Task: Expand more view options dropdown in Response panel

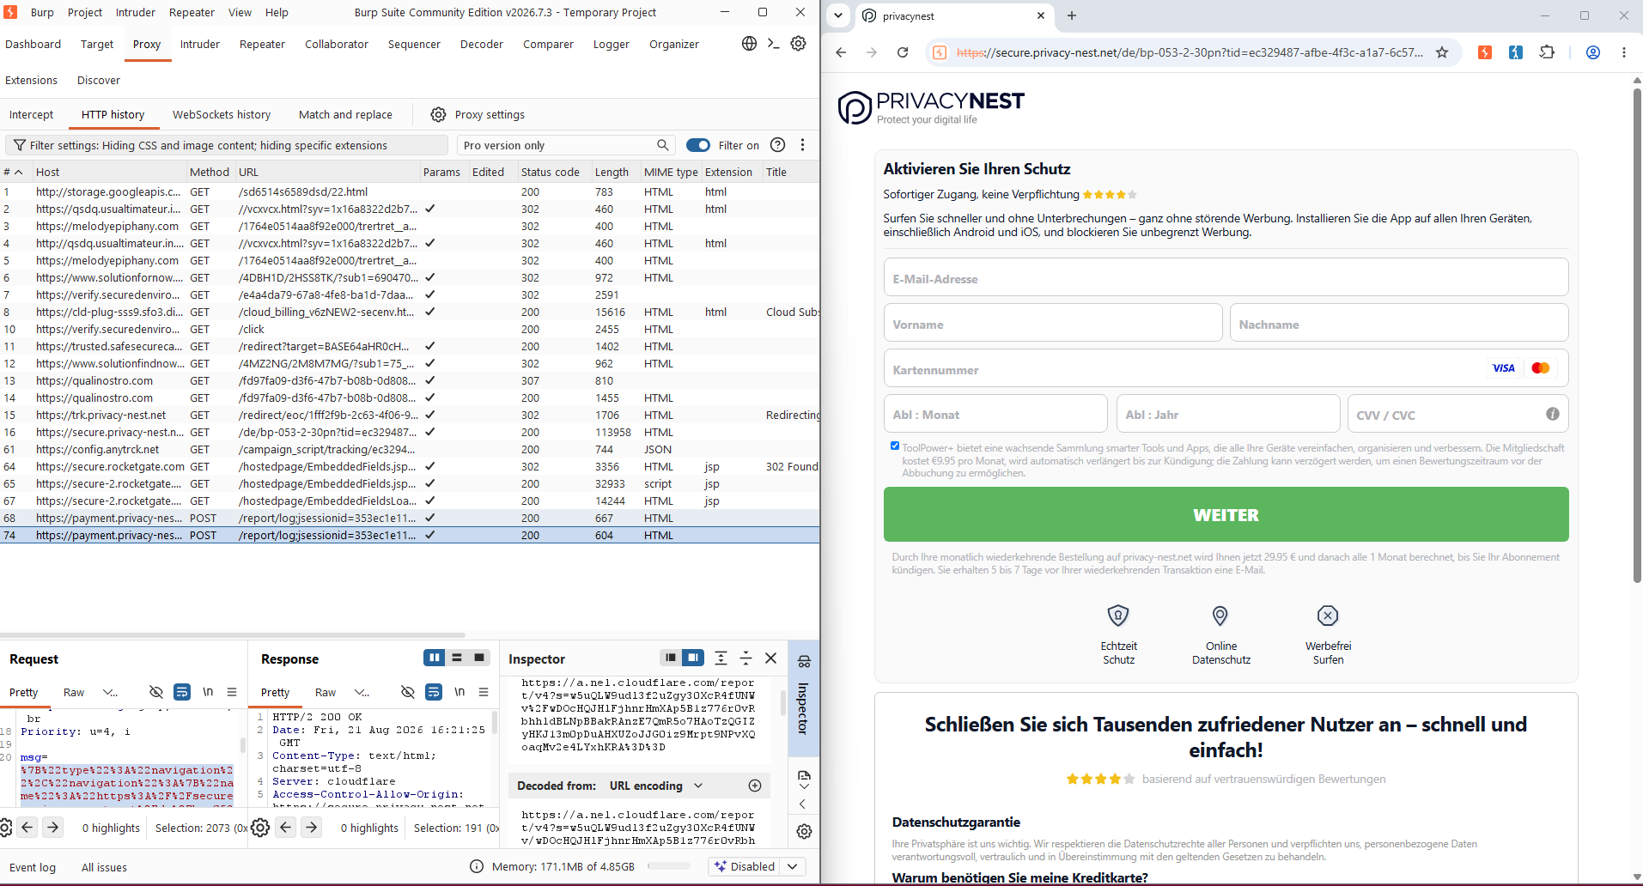Action: (x=362, y=692)
